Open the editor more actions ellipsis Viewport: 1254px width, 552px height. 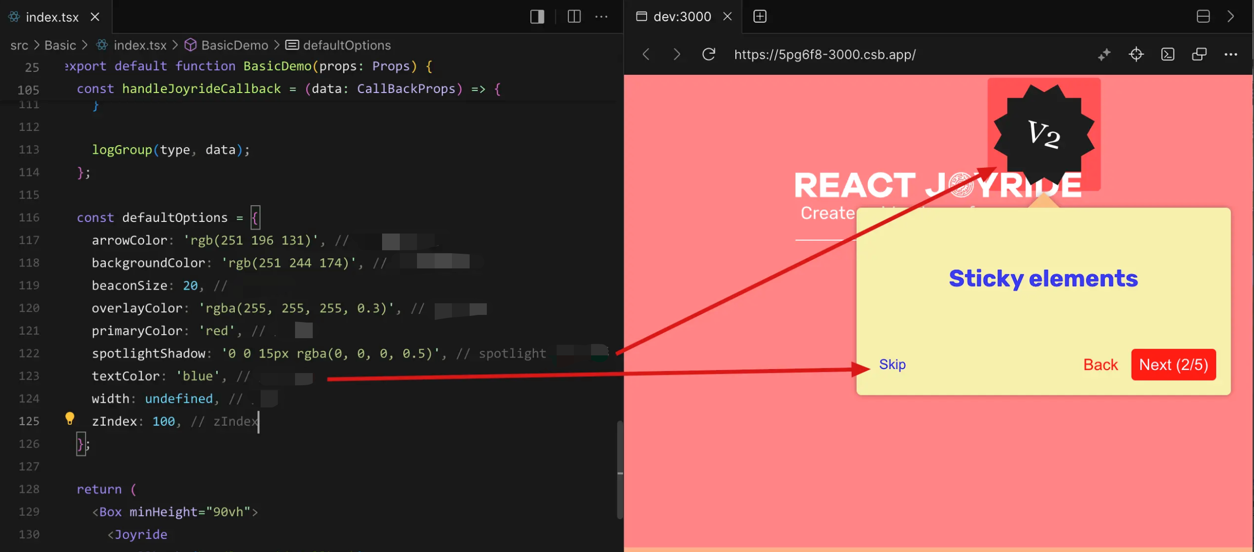(x=601, y=17)
